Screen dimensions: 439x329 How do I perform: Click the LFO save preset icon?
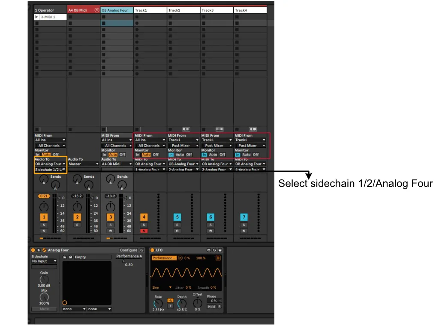click(220, 250)
